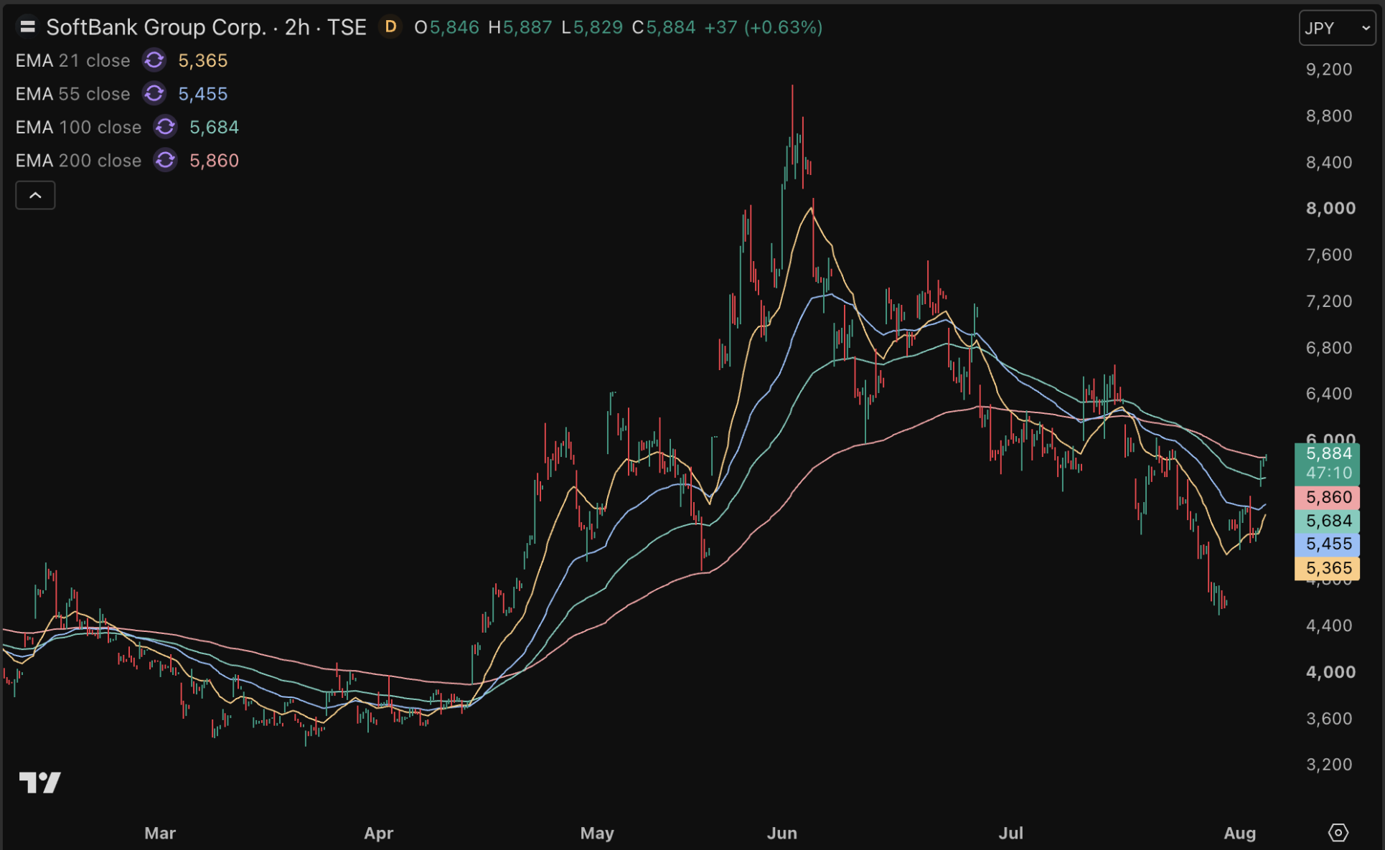This screenshot has width=1385, height=850.
Task: Click the purple refresh icon beside EMA 55
Action: pos(154,93)
